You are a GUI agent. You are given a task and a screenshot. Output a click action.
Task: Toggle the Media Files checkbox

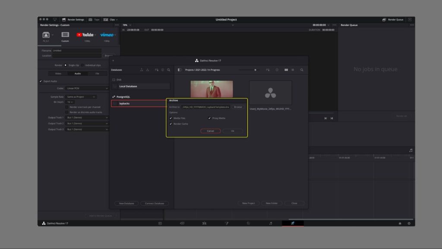[171, 118]
